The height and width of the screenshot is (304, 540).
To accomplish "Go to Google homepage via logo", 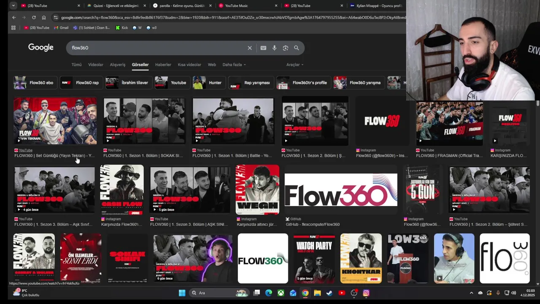I will [41, 48].
